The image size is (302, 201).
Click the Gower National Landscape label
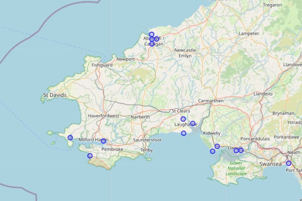[x=236, y=168]
